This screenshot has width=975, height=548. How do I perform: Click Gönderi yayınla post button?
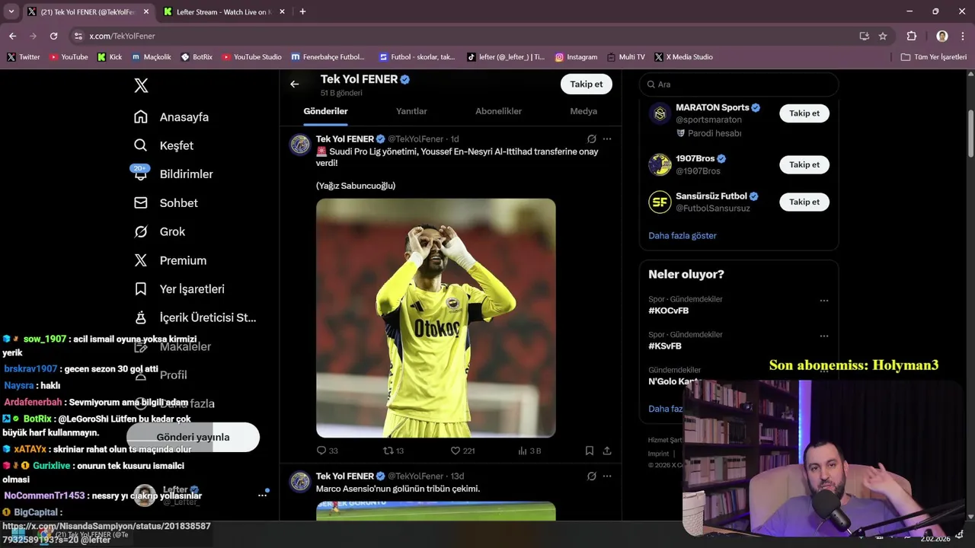pos(193,437)
